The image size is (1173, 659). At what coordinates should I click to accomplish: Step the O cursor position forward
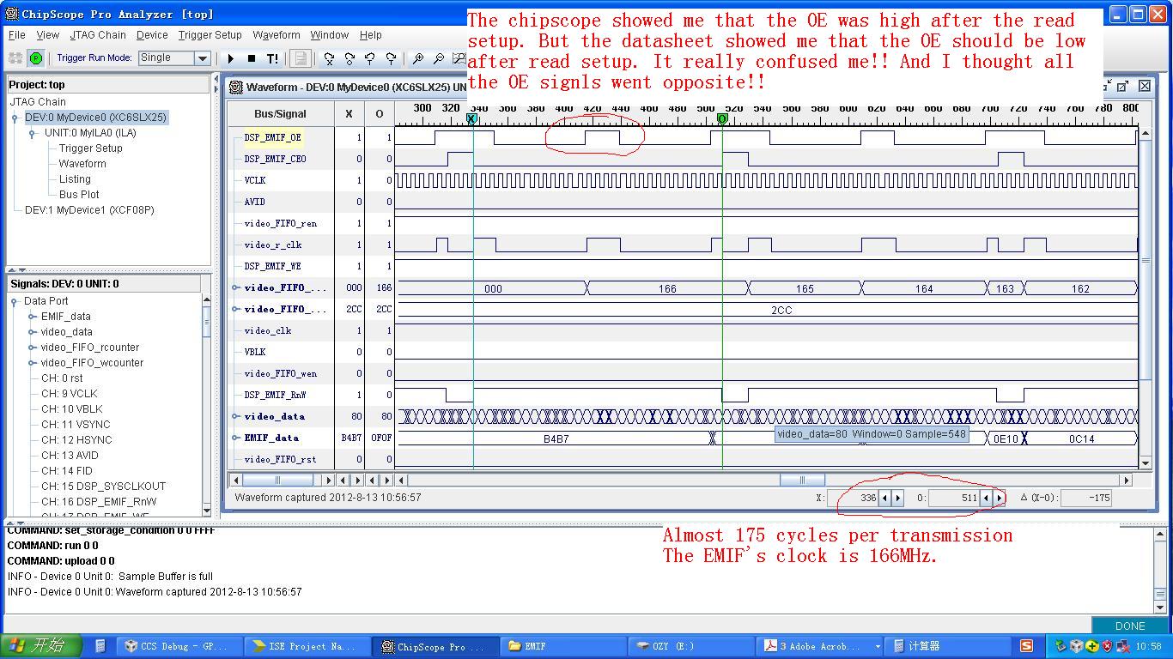pyautogui.click(x=1000, y=498)
